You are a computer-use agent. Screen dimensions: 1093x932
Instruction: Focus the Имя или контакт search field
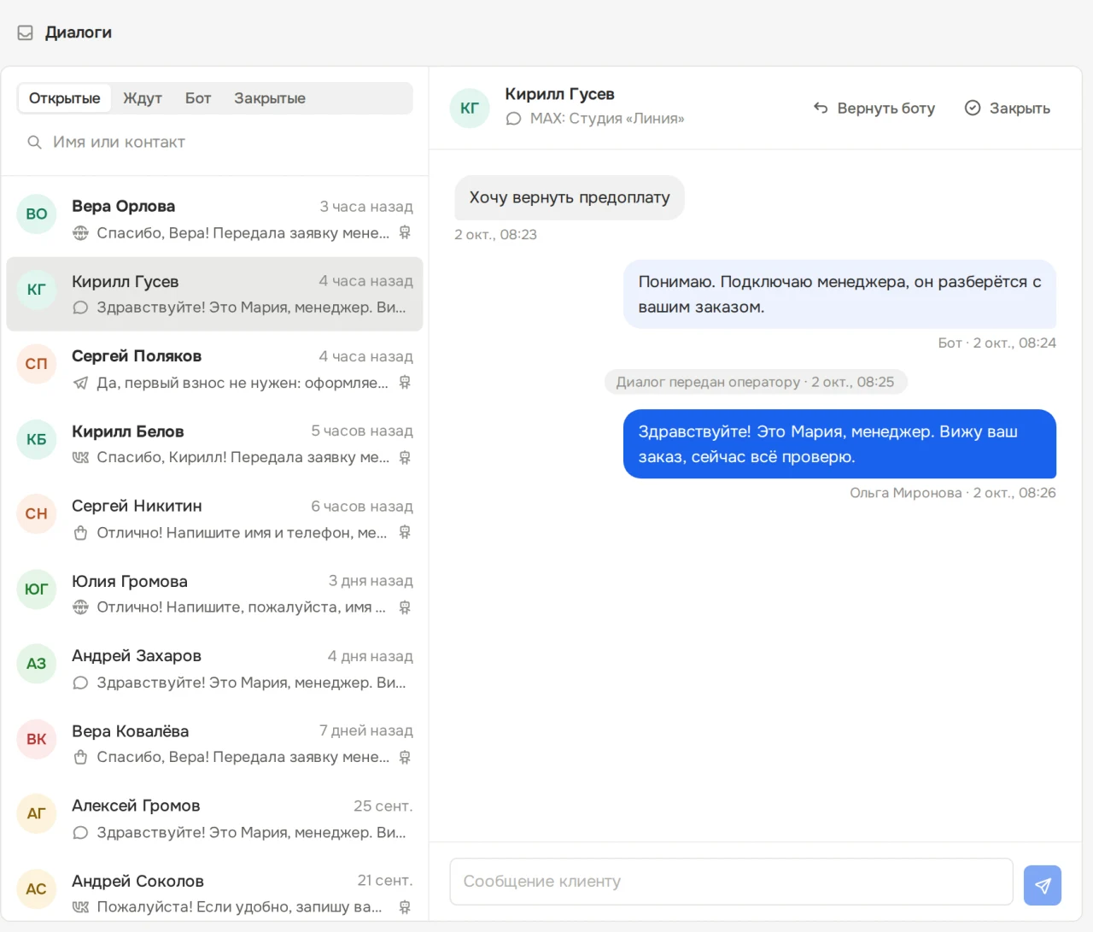(x=215, y=142)
